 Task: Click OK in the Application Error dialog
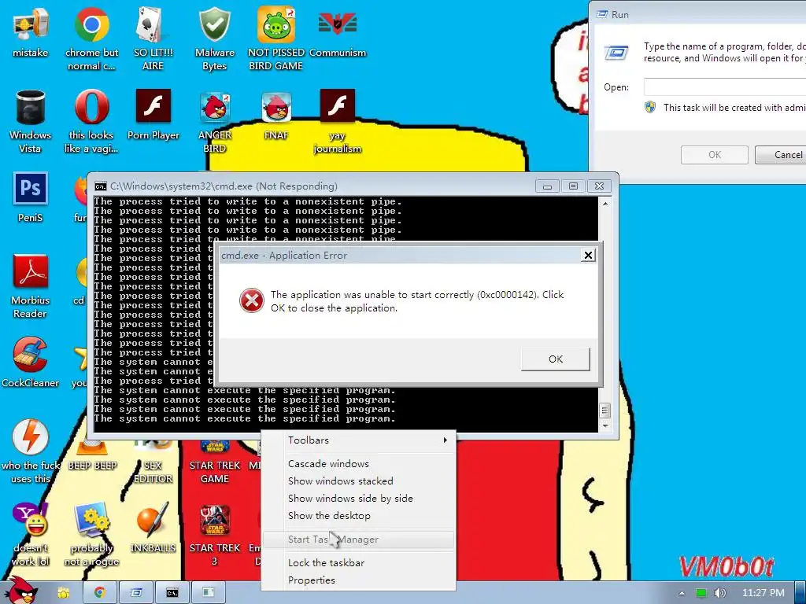(x=555, y=359)
